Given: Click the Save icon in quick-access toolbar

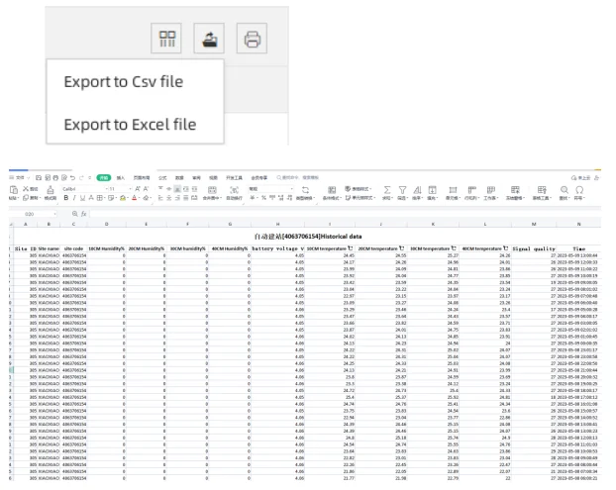Looking at the screenshot, I should 39,178.
